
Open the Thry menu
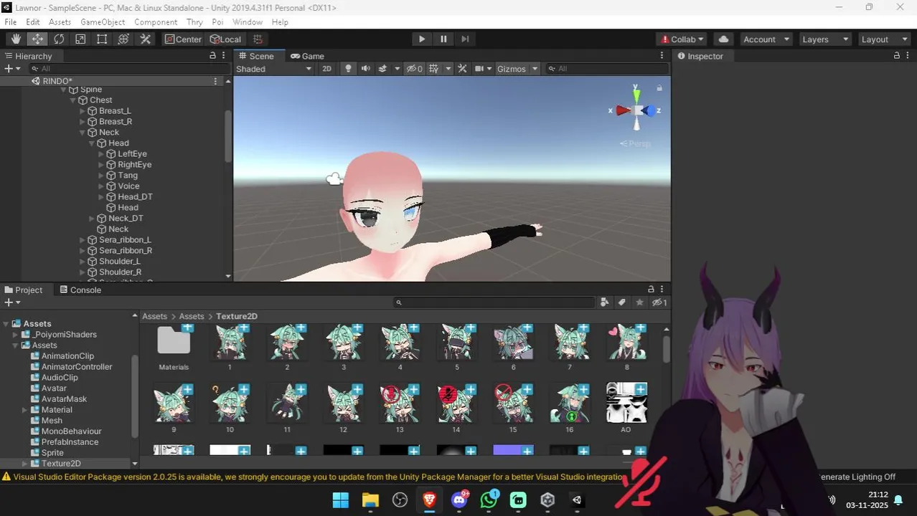click(x=194, y=22)
